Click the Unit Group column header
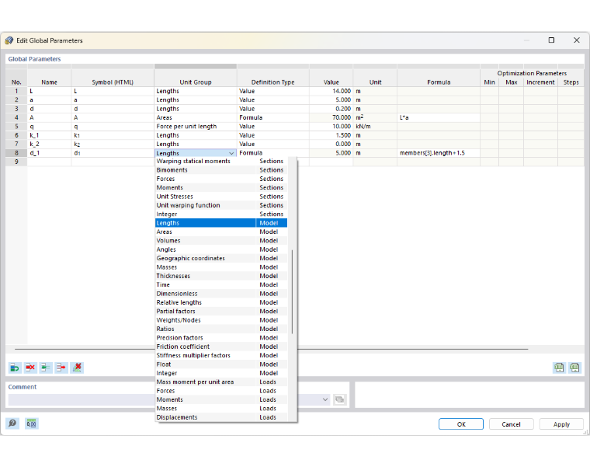The height and width of the screenshot is (467, 590). coord(196,82)
